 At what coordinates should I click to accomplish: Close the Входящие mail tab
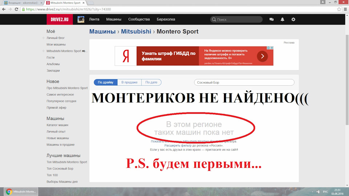pyautogui.click(x=41, y=3)
